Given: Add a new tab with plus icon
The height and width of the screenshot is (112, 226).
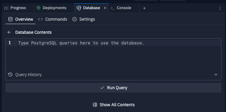Looking at the screenshot, I should (x=144, y=8).
